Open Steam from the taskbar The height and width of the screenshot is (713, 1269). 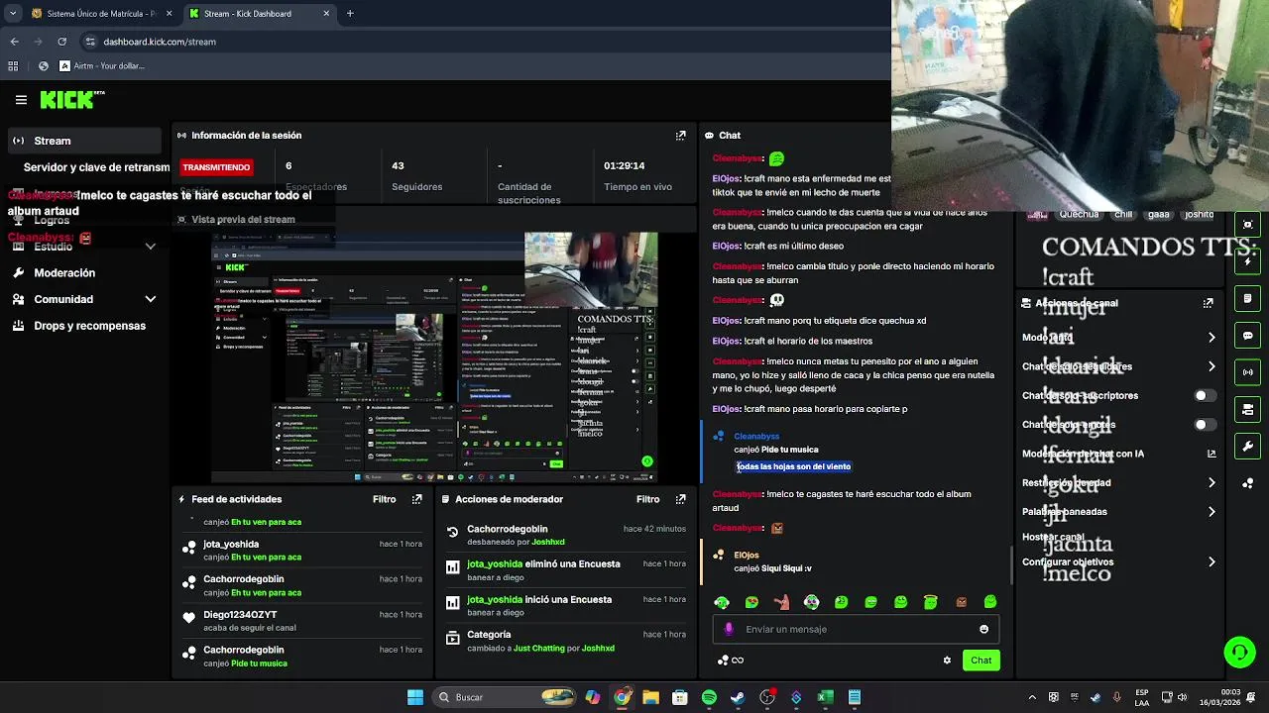pyautogui.click(x=738, y=697)
